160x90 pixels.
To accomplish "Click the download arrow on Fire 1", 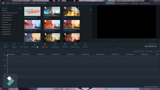I will point(78,8).
